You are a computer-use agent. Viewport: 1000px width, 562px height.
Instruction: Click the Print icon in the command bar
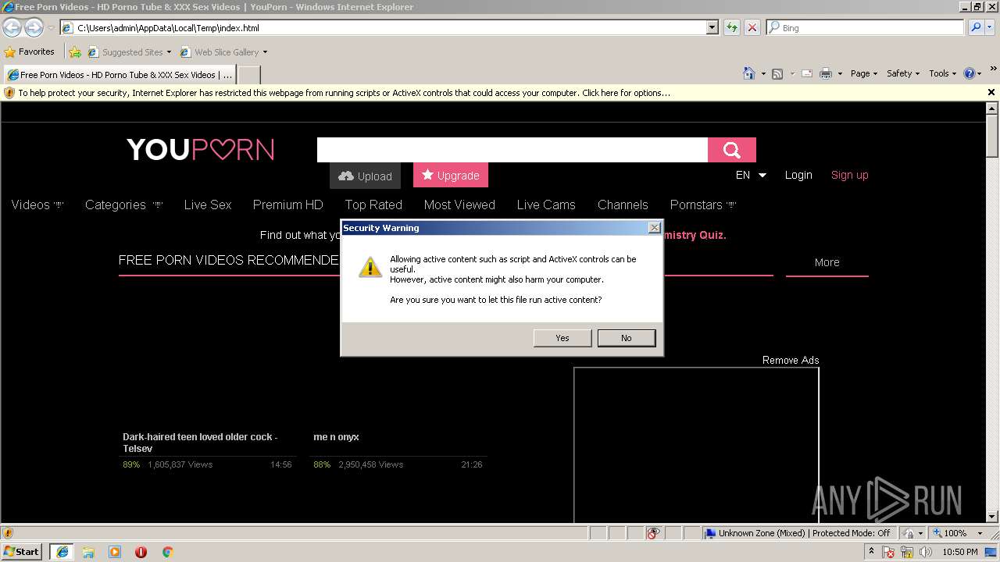point(826,73)
